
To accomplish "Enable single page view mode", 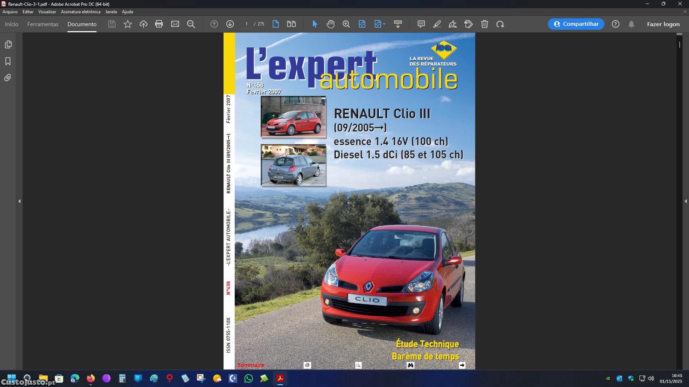I will tap(276, 24).
